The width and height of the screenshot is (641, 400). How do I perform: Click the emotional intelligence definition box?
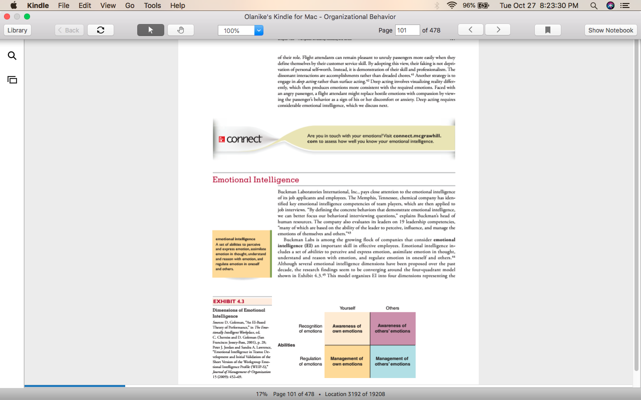pyautogui.click(x=242, y=254)
